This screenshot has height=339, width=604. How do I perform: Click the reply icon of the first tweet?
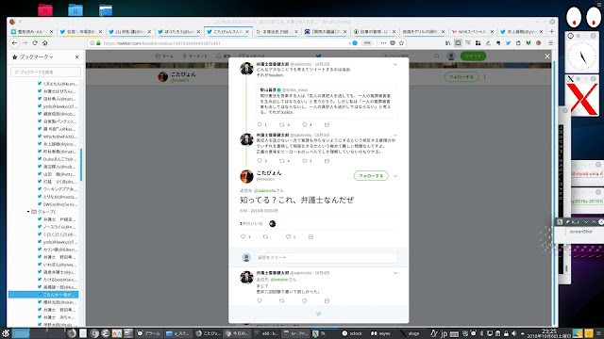[260, 124]
